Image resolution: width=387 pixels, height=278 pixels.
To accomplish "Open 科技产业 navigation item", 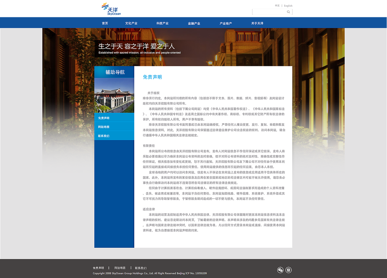I will [162, 23].
